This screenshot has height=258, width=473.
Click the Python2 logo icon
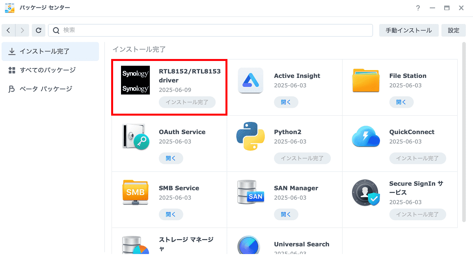[250, 136]
